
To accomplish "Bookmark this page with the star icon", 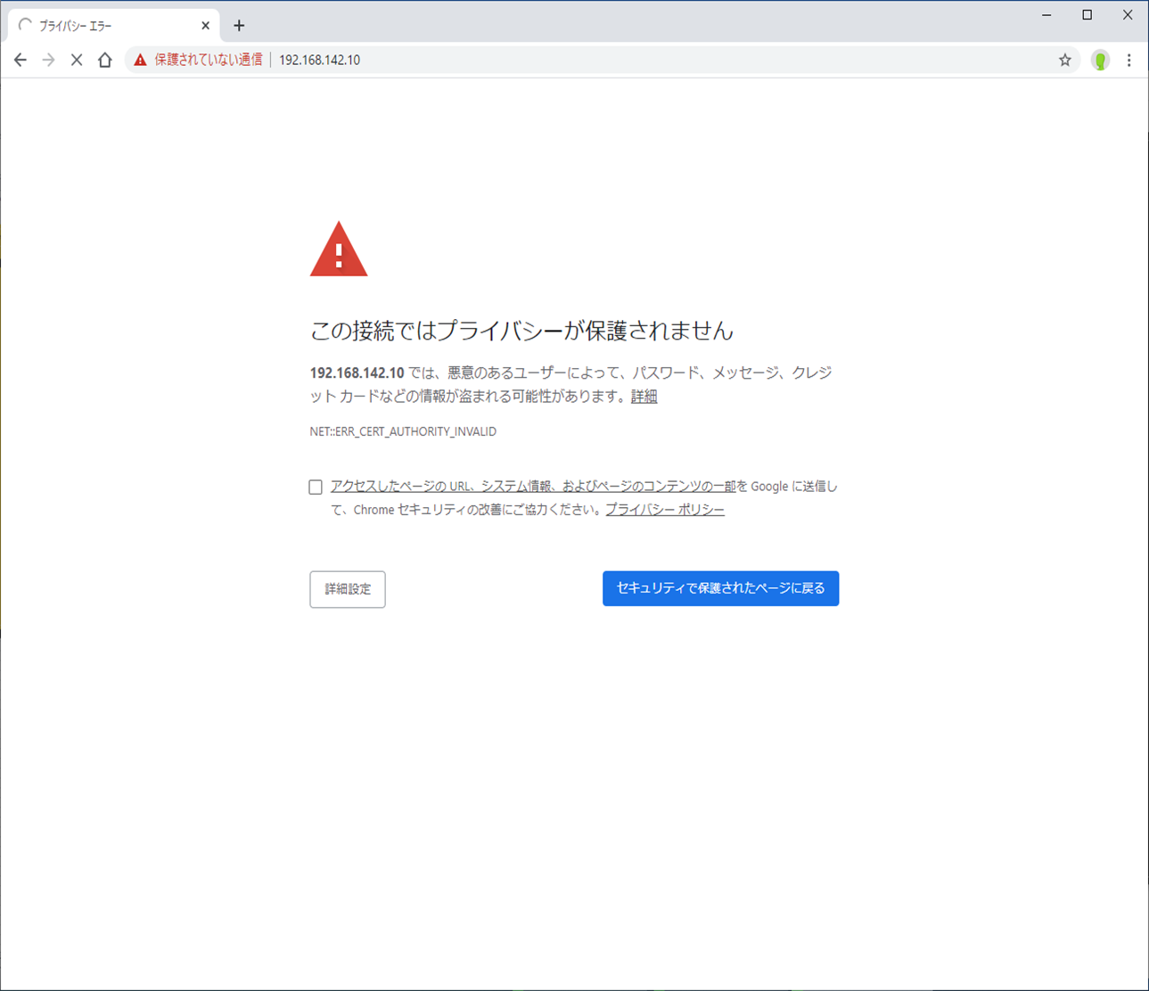I will (1064, 60).
